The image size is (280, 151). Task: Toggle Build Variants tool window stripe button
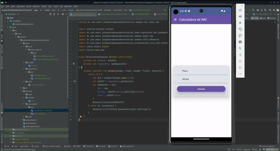2,123
